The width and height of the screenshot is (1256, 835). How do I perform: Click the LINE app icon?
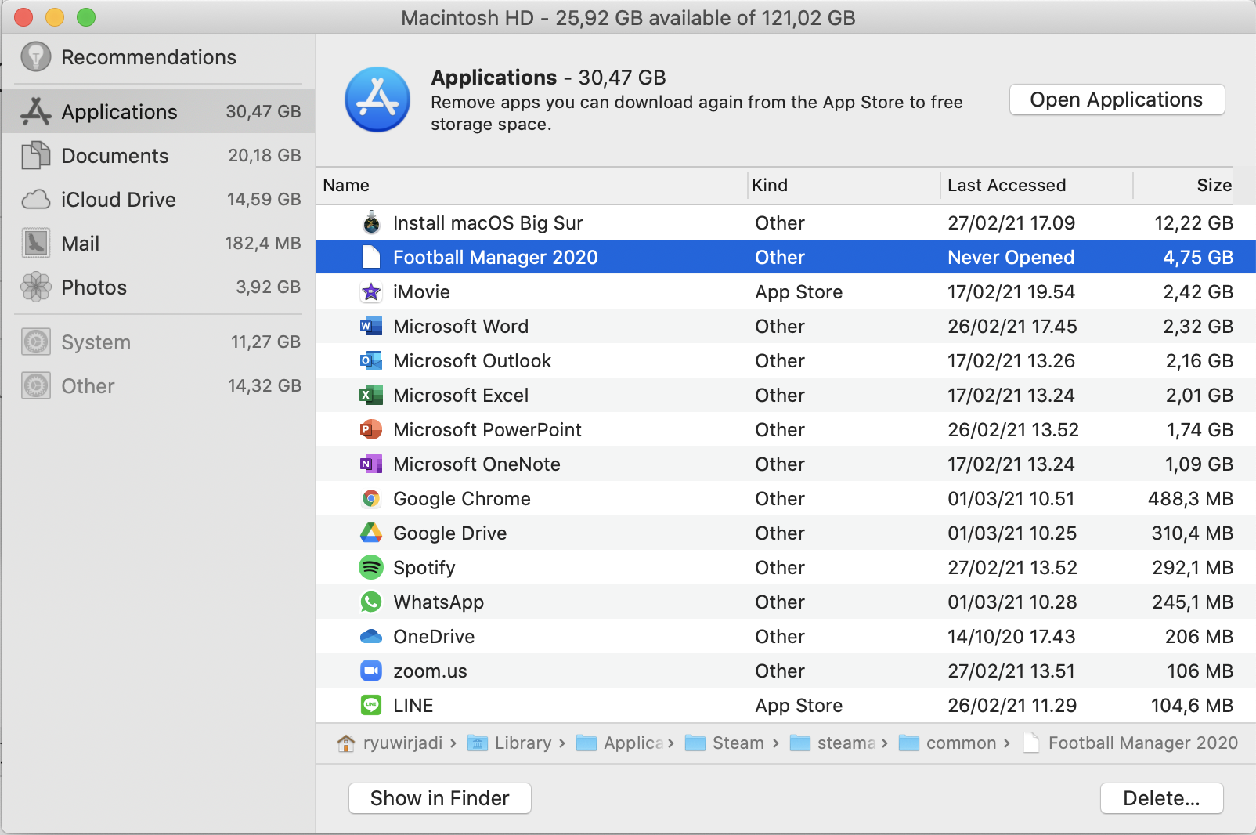[371, 705]
